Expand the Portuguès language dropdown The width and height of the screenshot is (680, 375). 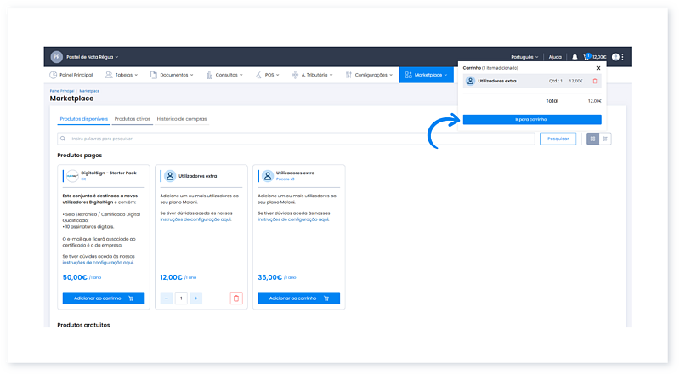[527, 57]
